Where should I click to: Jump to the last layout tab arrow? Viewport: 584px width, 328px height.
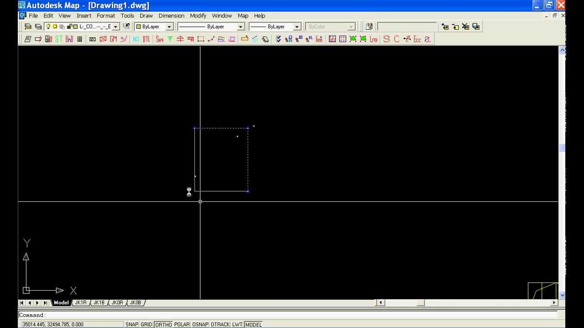(45, 302)
